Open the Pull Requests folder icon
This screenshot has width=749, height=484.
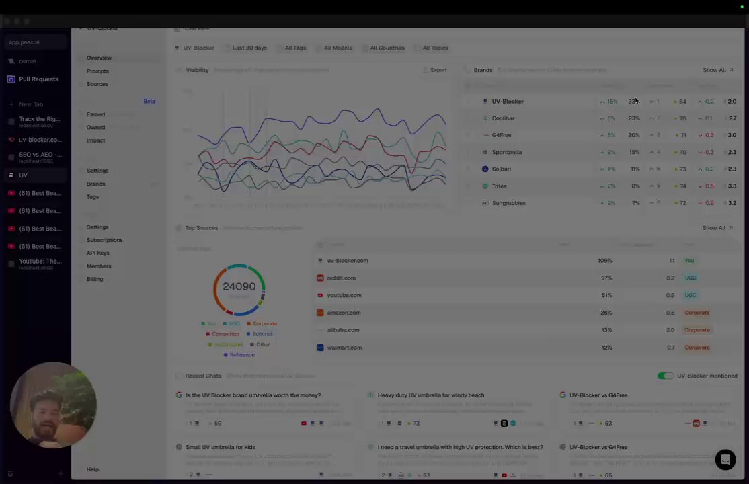pyautogui.click(x=11, y=79)
